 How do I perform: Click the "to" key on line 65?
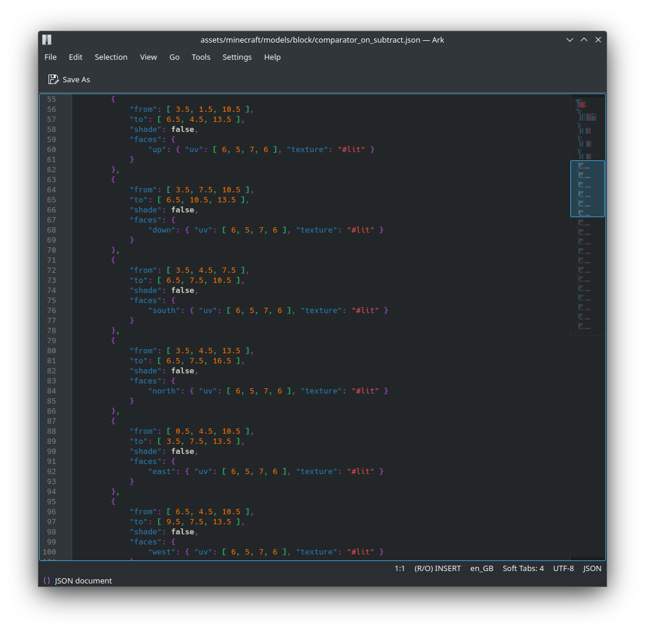(139, 200)
